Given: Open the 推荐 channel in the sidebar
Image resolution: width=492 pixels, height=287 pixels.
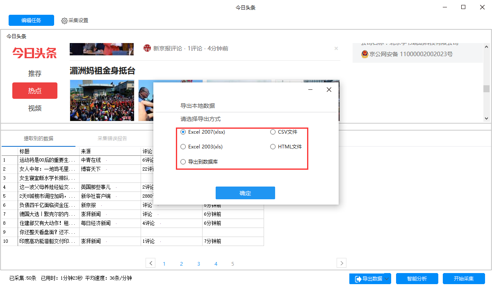Looking at the screenshot, I should tap(35, 74).
